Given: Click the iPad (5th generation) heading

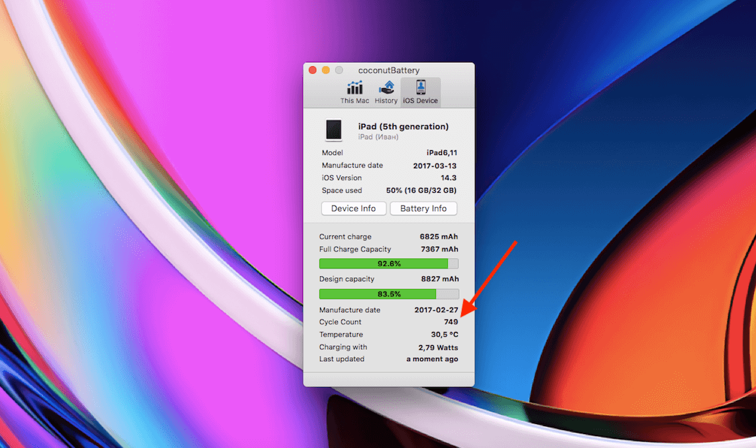Looking at the screenshot, I should click(x=403, y=127).
